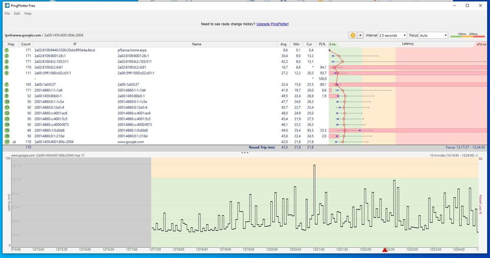Open the Interval 2,5 seconds combo box
This screenshot has height=258, width=490.
pyautogui.click(x=392, y=35)
